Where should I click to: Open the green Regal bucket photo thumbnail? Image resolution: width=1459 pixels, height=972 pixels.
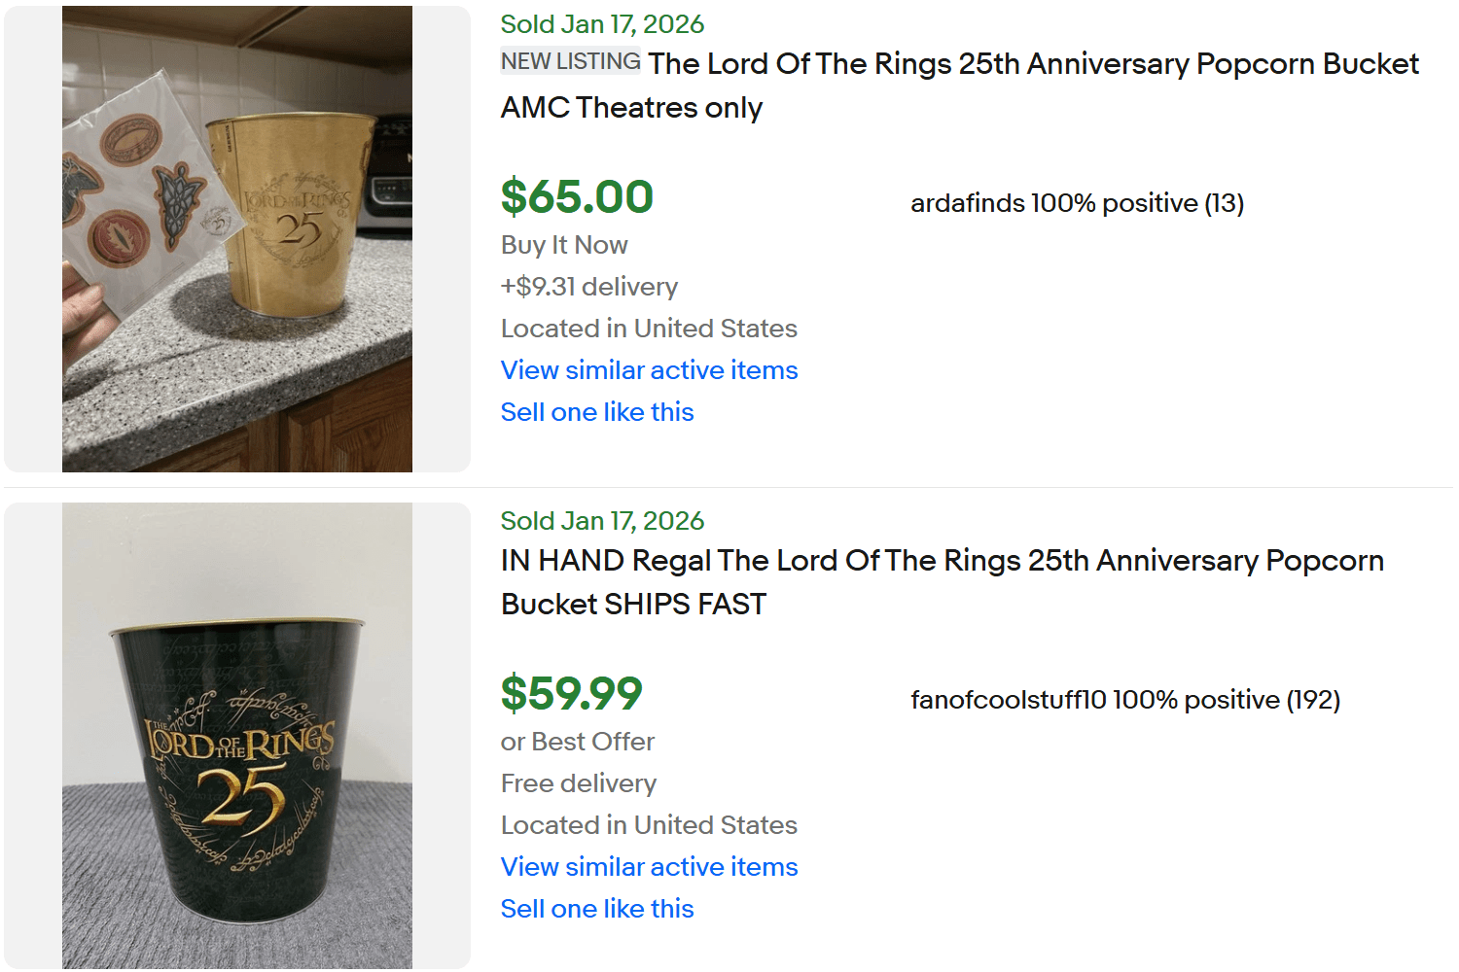pos(236,736)
